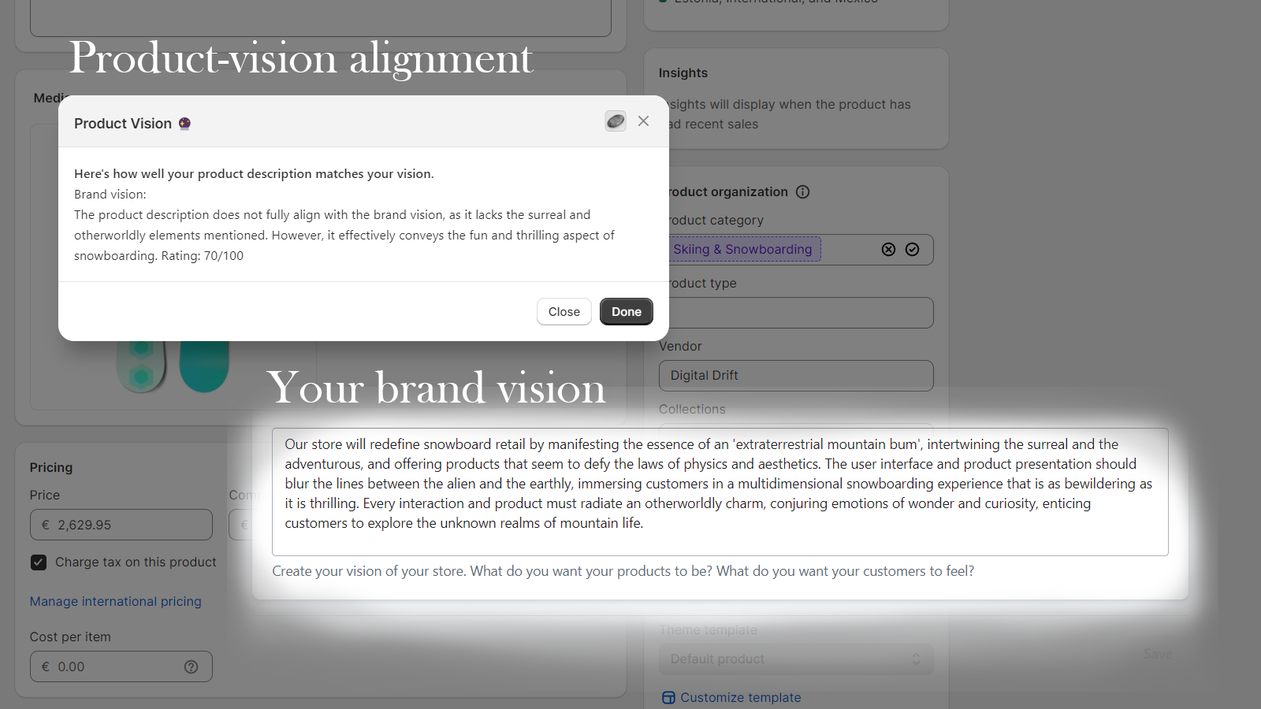The height and width of the screenshot is (709, 1261).
Task: Accept suggested category with checkmark icon
Action: [x=913, y=250]
